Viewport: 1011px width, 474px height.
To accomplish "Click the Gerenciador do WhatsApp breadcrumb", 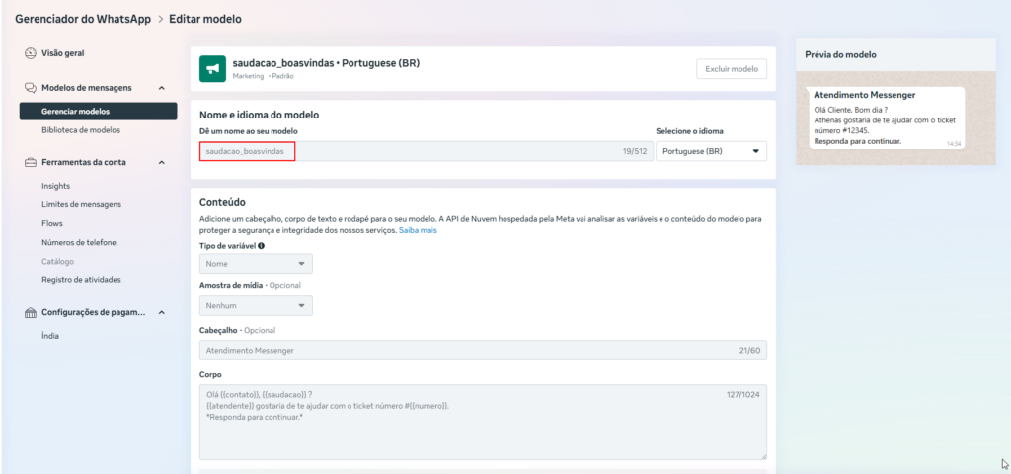I will (x=83, y=19).
